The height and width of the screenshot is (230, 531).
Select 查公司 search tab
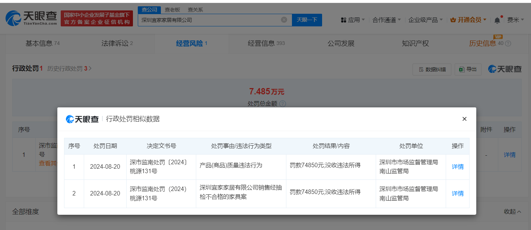tap(149, 10)
